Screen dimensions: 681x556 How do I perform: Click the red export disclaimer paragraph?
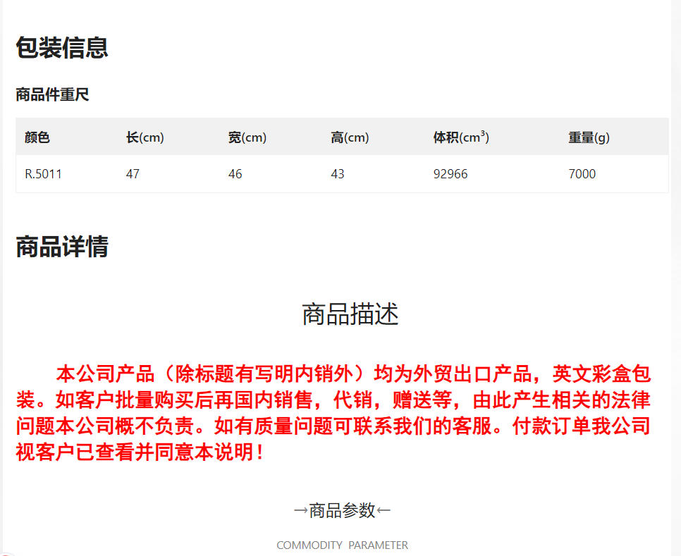(333, 413)
